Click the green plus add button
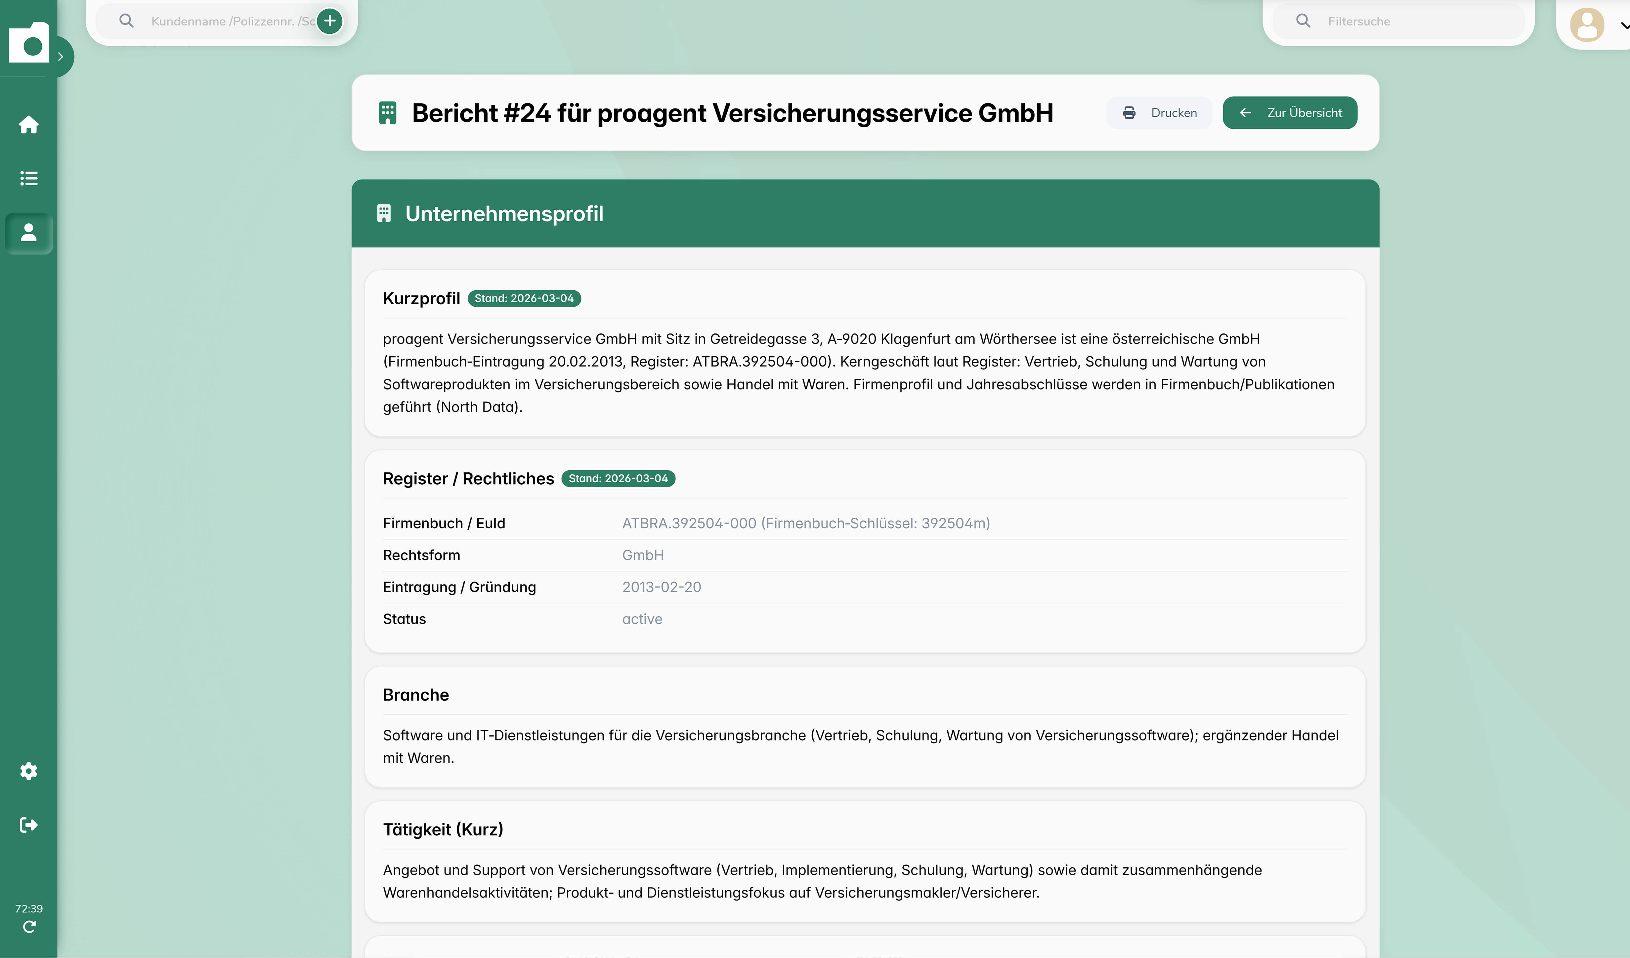This screenshot has height=958, width=1630. pyautogui.click(x=330, y=21)
